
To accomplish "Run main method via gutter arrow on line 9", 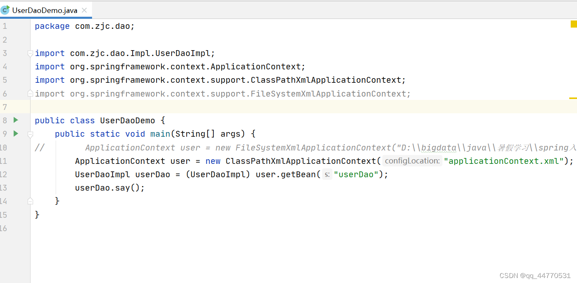I will pyautogui.click(x=16, y=134).
